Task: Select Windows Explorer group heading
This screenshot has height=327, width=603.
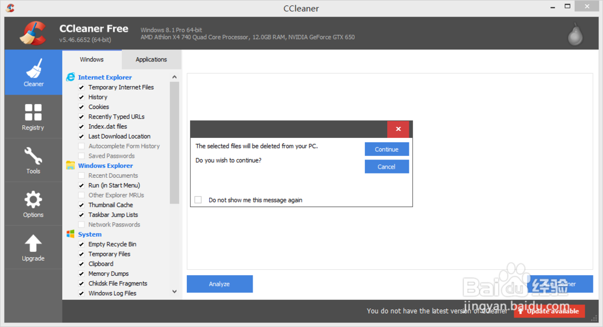Action: pos(106,166)
